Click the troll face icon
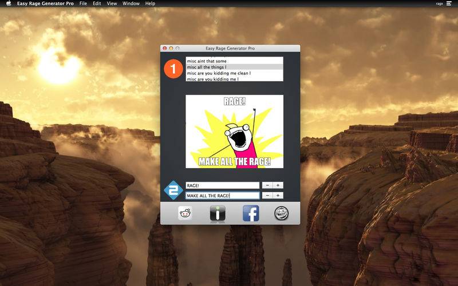This screenshot has width=458, height=286. pos(282,213)
